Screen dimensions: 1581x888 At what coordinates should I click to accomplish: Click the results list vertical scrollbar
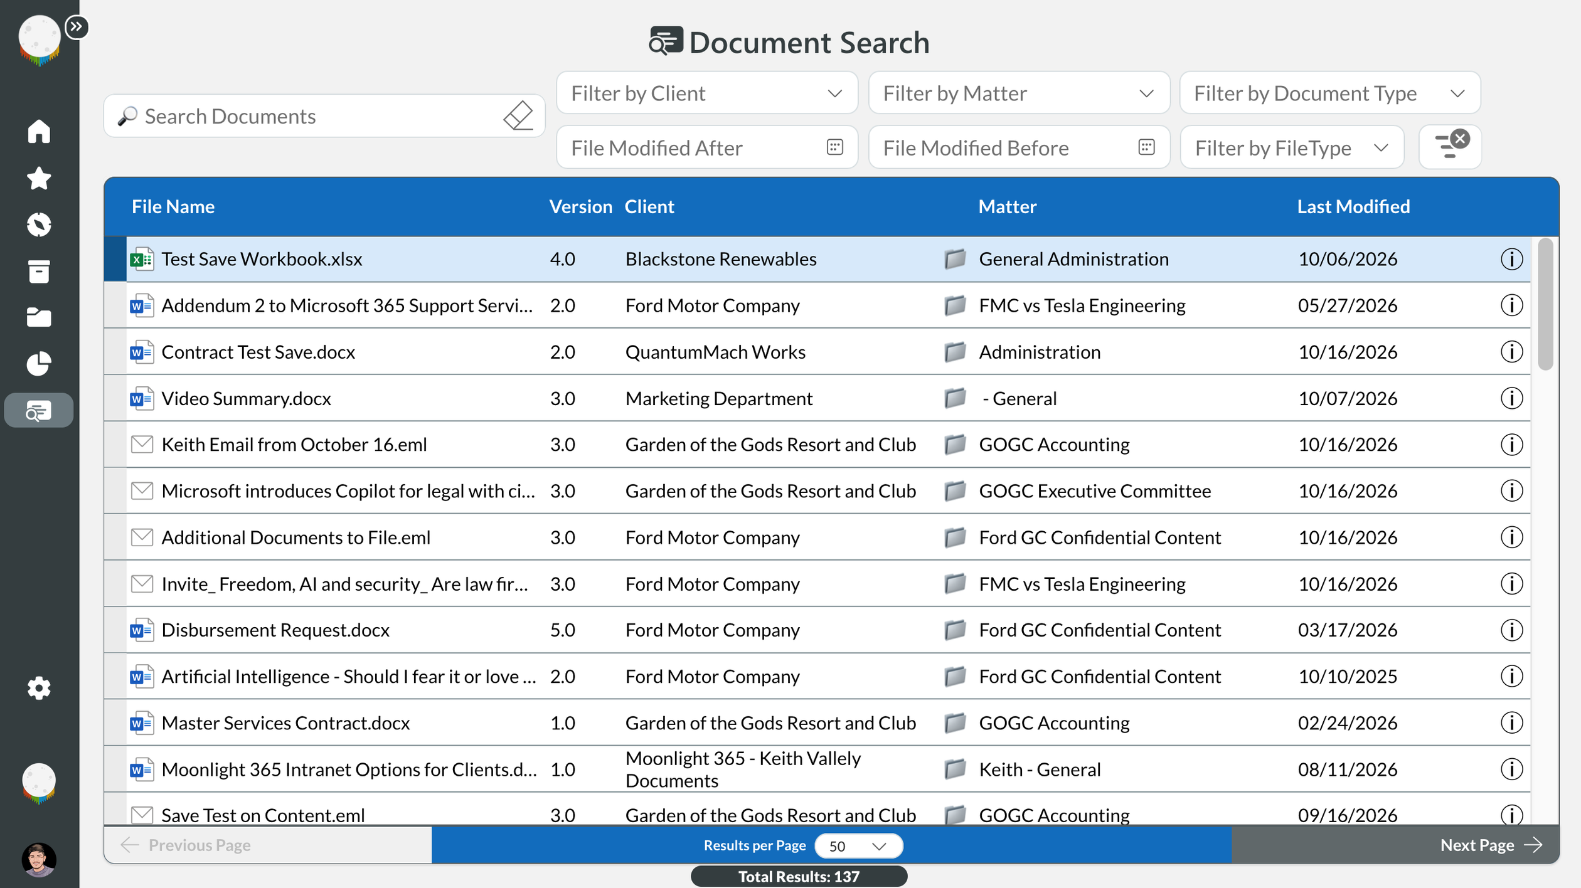coord(1545,304)
